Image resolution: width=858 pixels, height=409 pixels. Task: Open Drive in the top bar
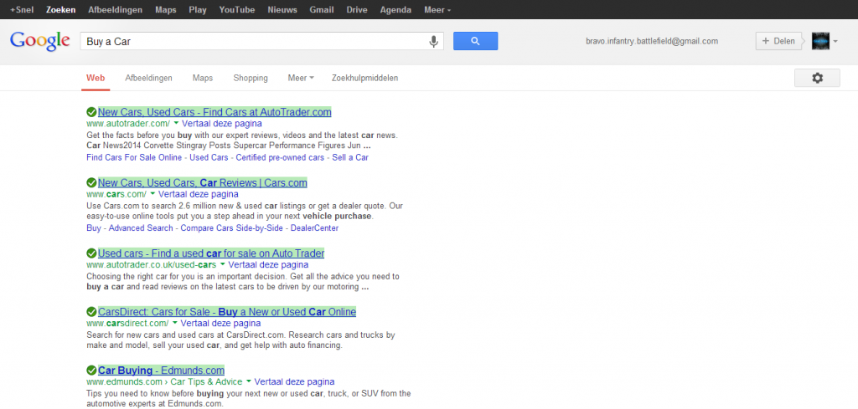click(357, 10)
